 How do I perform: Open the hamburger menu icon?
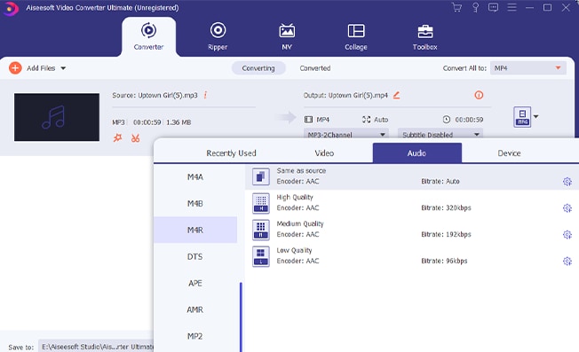pyautogui.click(x=512, y=7)
